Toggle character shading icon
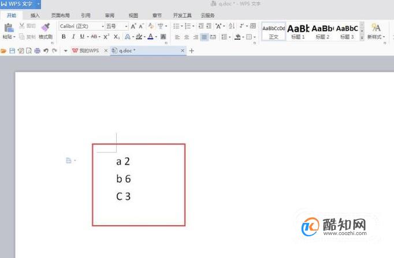The height and width of the screenshot is (258, 394). point(163,37)
